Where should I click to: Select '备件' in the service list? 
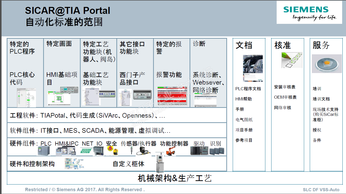317,140
